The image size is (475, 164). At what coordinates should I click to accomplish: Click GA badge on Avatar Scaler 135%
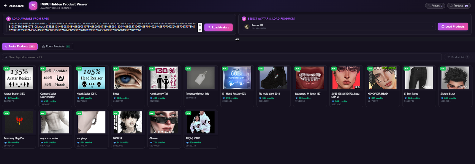point(7,69)
